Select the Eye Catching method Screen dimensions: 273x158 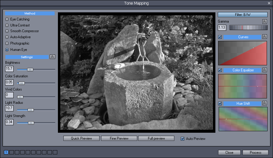[x=7, y=19]
